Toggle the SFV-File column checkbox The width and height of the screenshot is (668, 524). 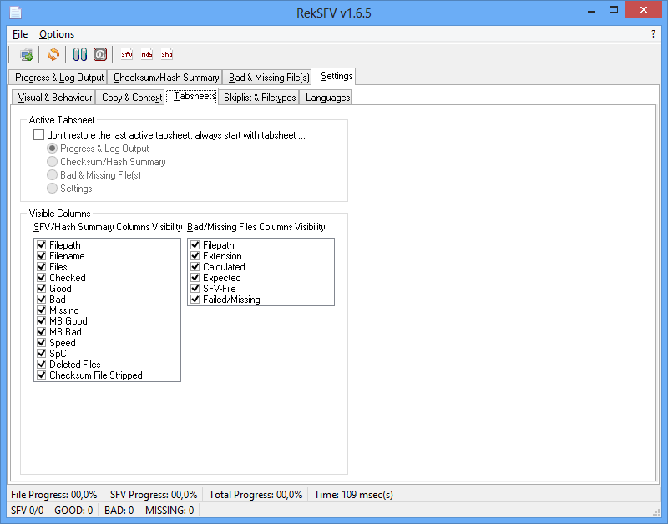point(195,288)
